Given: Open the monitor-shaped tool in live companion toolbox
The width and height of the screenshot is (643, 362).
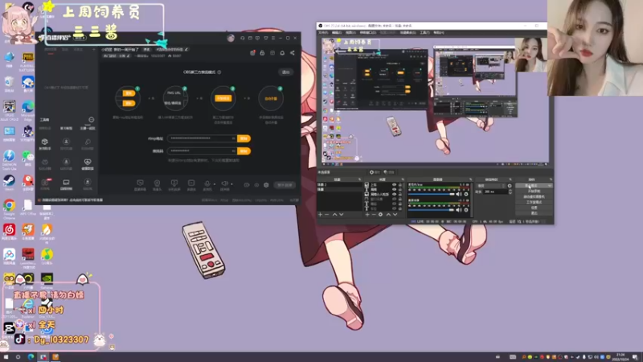Looking at the screenshot, I should (x=66, y=183).
